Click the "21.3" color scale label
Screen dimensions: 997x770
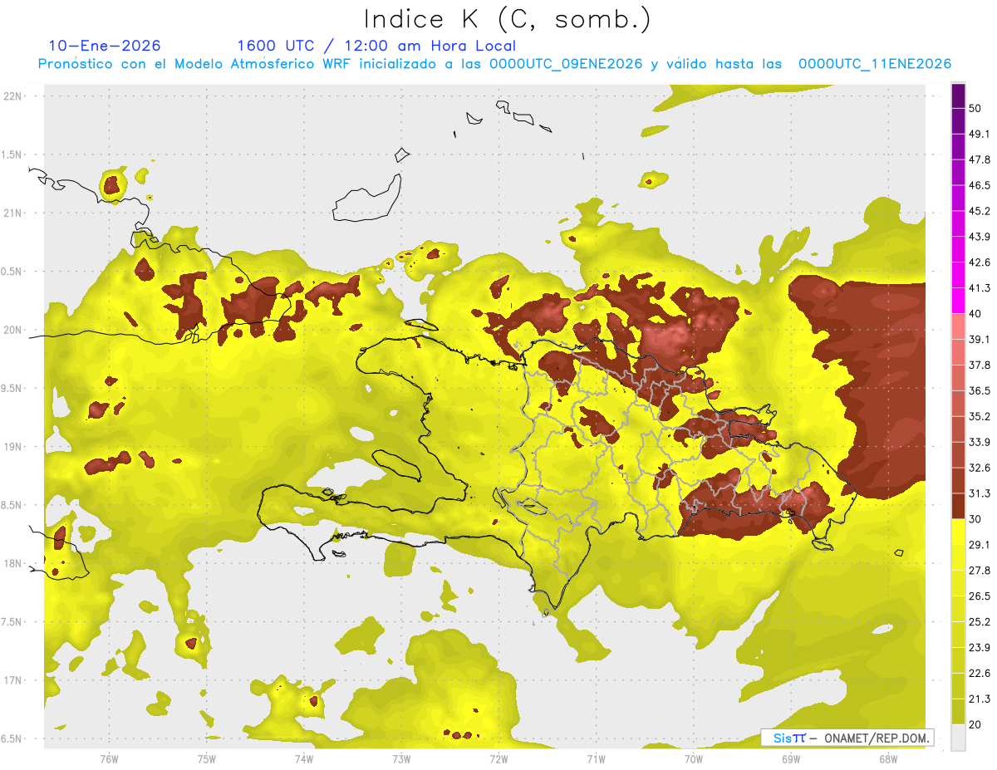click(980, 699)
